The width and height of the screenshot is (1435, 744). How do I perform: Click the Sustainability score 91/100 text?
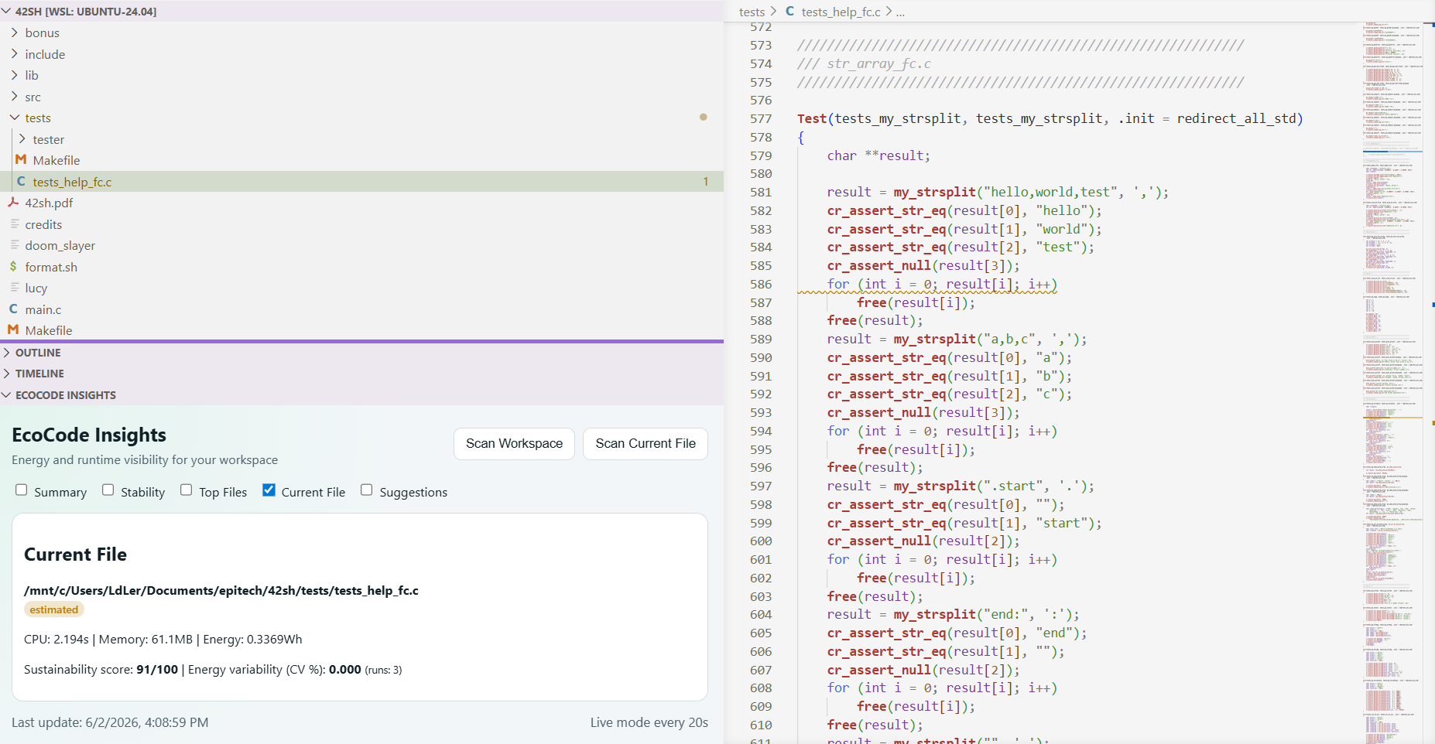[101, 669]
